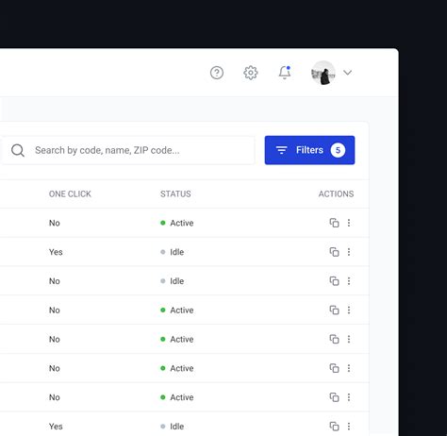The width and height of the screenshot is (447, 436).
Task: Click the user profile avatar photo
Action: coord(323,73)
